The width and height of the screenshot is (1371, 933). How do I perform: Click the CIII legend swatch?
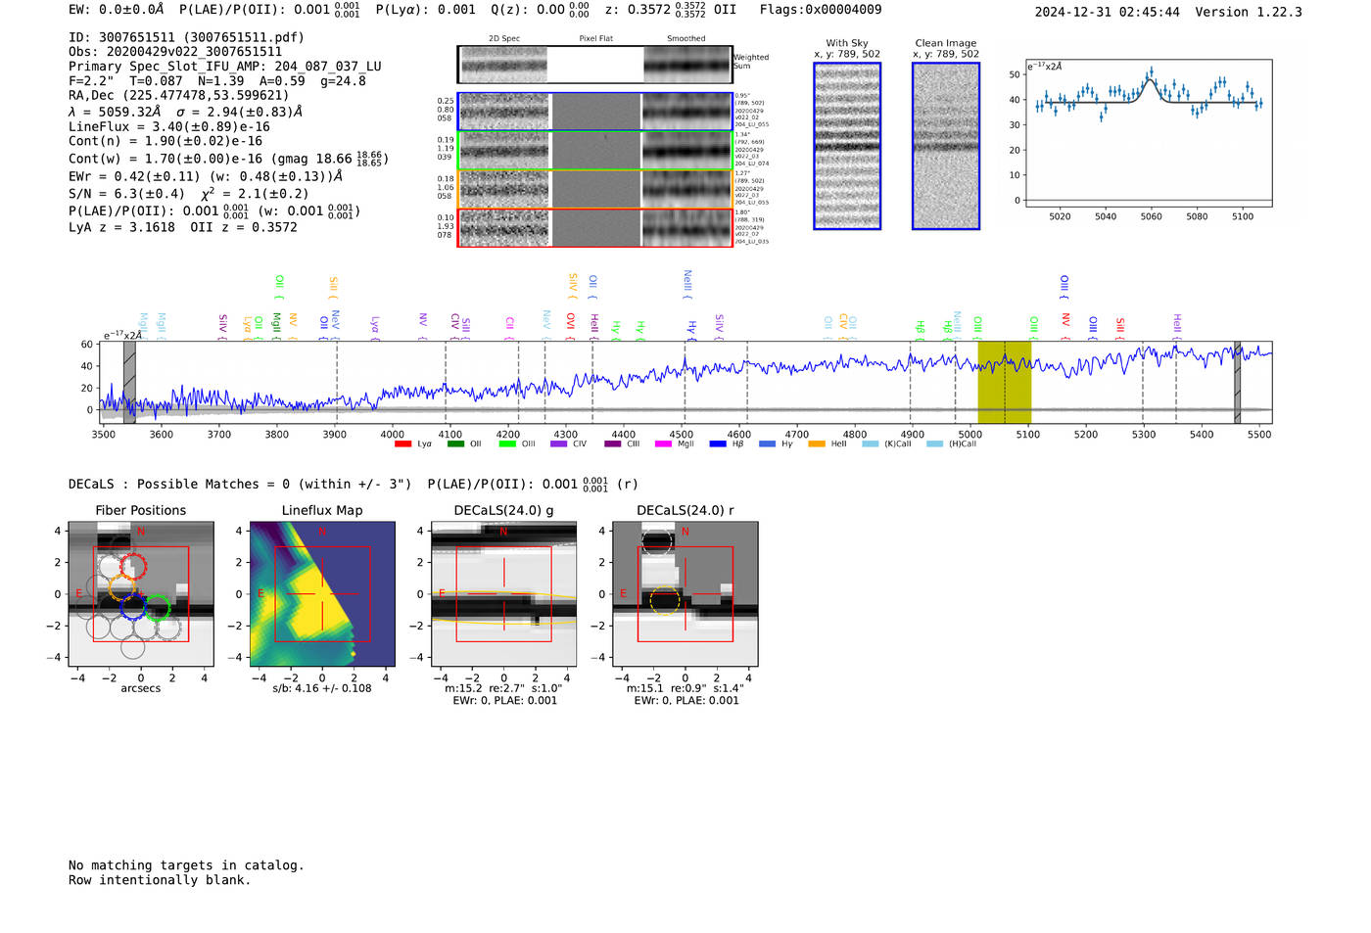(x=612, y=444)
